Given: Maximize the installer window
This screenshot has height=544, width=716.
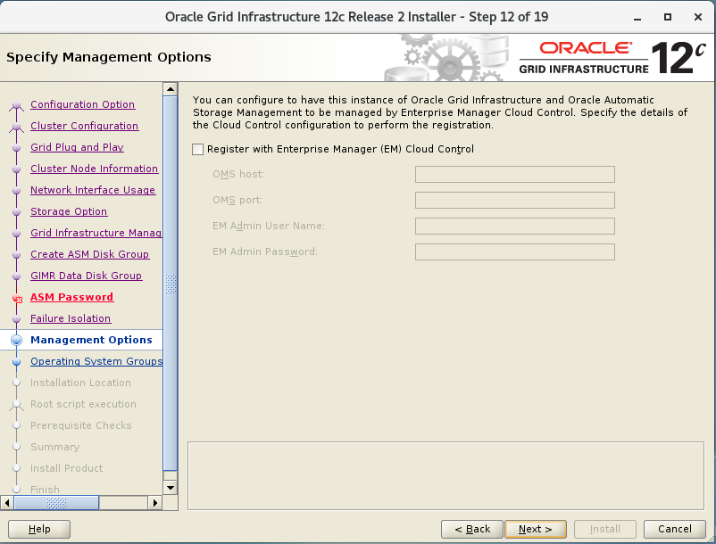Looking at the screenshot, I should (668, 17).
